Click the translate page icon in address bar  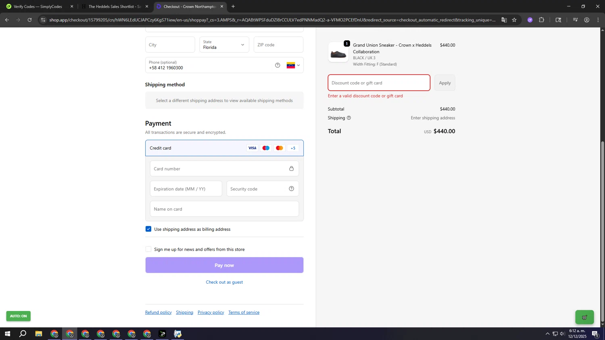coord(504,20)
